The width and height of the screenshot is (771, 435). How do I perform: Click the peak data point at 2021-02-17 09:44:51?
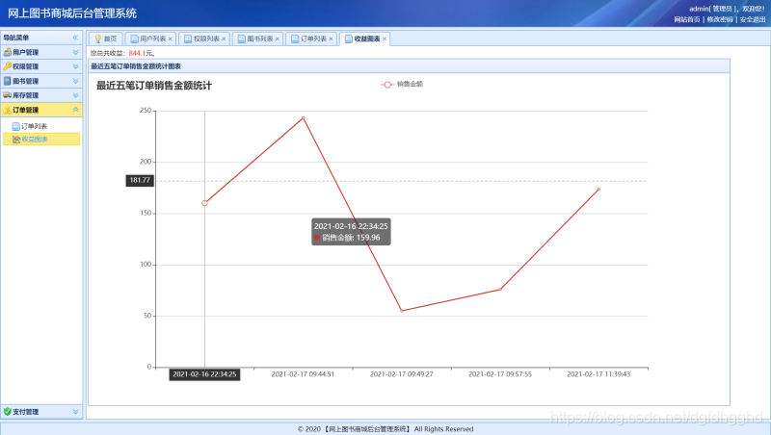pyautogui.click(x=303, y=117)
